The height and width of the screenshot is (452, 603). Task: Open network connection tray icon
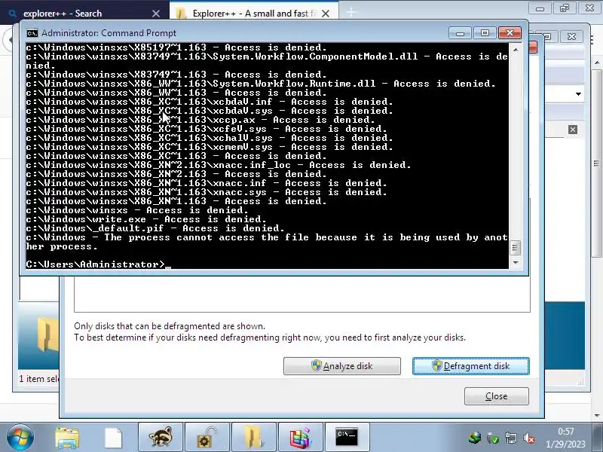click(511, 438)
